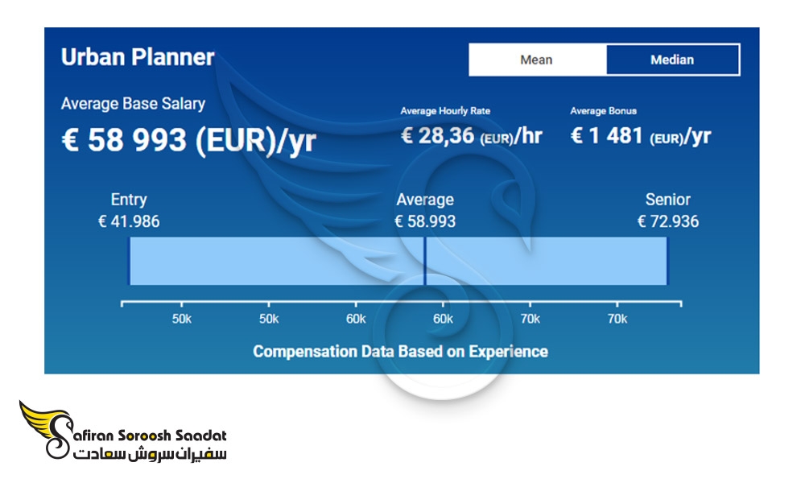Click the right senior edge of salary bar
This screenshot has width=805, height=483.
click(x=667, y=261)
